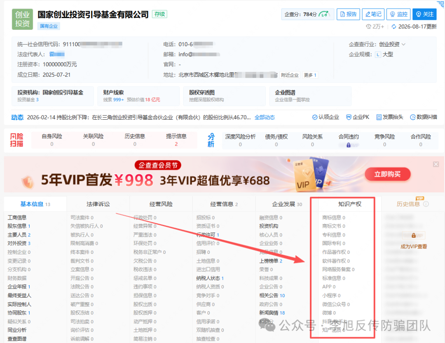Open 新闻舆情 18 entry
Image resolution: width=445 pixels, height=343 pixels.
pyautogui.click(x=272, y=313)
